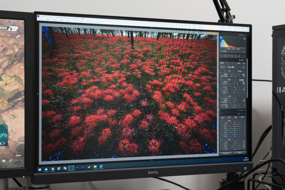
Task: Click the right panel vertical scrollbar
Action: (247, 78)
